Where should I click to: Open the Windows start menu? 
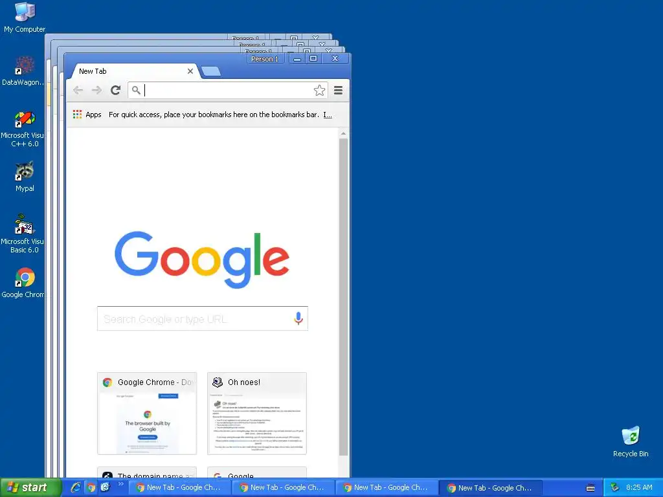[x=30, y=487]
